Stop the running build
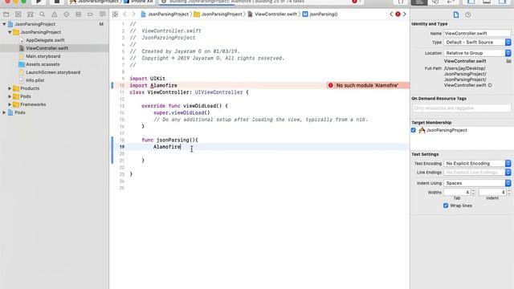 point(56,2)
